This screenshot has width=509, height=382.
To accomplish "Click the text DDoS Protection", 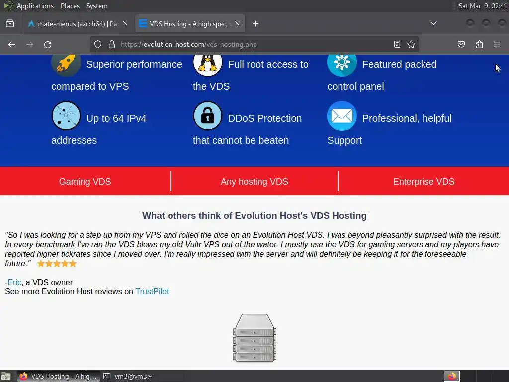I will tap(265, 118).
